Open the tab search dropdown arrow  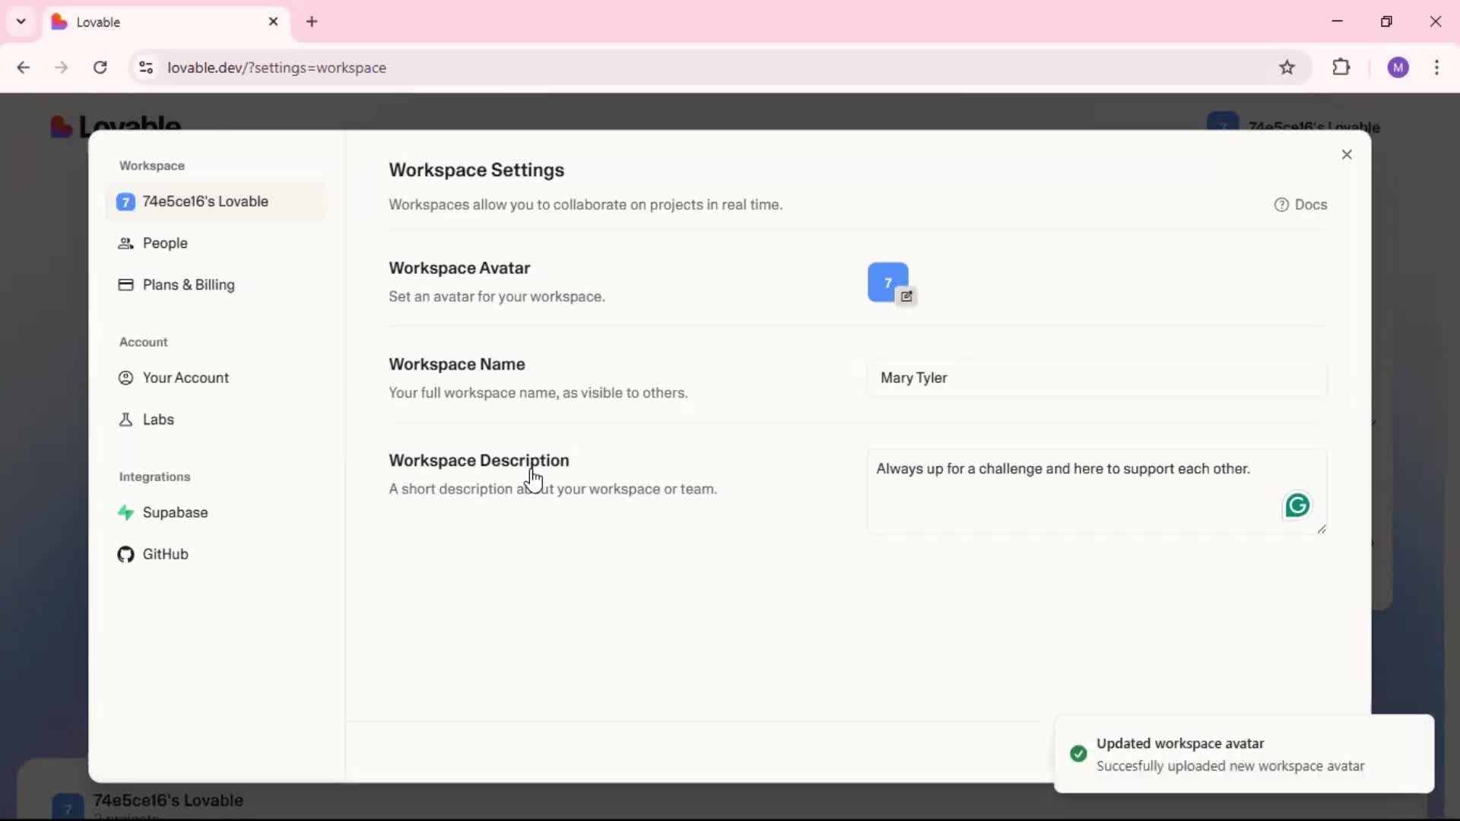21,21
